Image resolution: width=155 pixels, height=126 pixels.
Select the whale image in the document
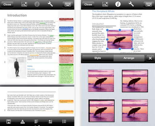click(x=120, y=39)
